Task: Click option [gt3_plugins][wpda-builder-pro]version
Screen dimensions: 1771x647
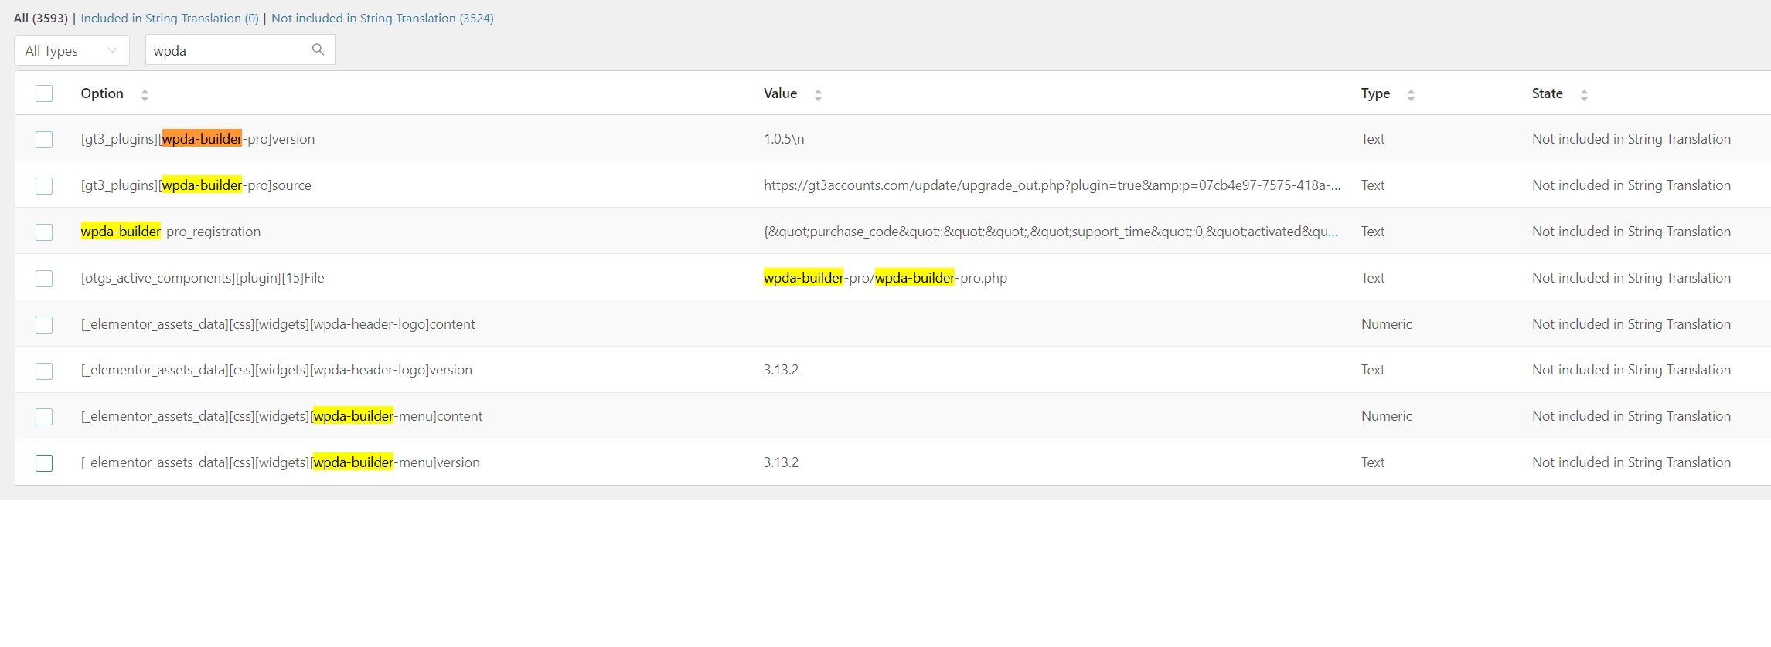Action: click(x=198, y=139)
